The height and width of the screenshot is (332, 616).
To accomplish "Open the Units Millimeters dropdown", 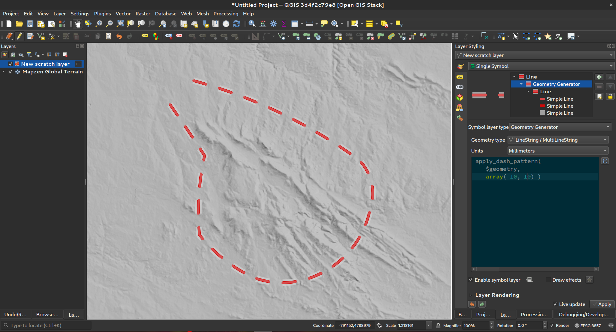I will pyautogui.click(x=558, y=151).
